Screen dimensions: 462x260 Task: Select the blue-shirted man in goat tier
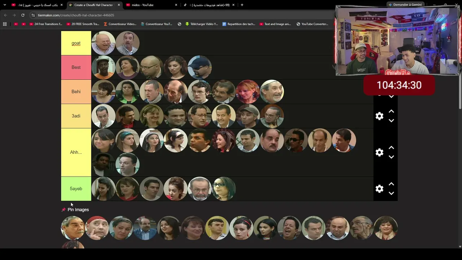click(x=127, y=43)
